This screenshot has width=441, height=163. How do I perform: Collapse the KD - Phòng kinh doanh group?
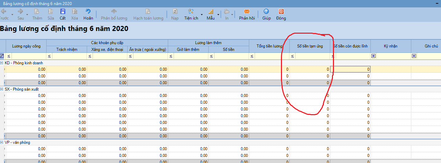(2, 63)
